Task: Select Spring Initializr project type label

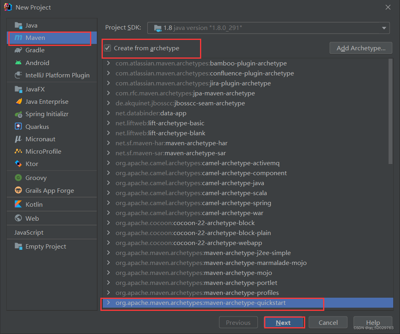Action: 47,114
